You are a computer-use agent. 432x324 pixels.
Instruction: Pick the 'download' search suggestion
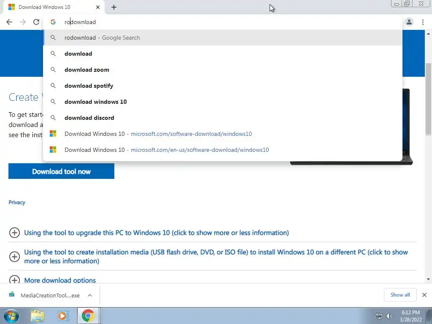(x=223, y=54)
